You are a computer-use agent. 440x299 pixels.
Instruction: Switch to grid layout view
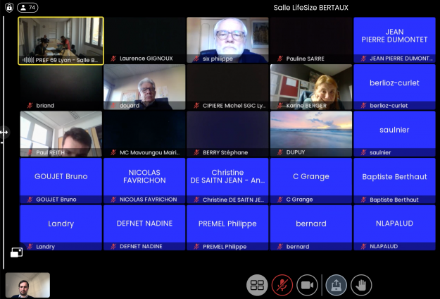coord(257,285)
